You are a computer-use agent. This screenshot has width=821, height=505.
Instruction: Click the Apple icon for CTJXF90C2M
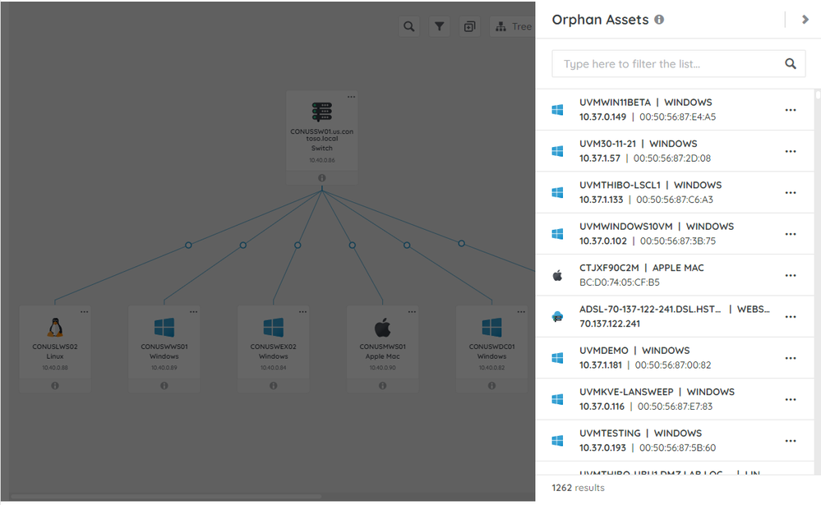coord(557,276)
